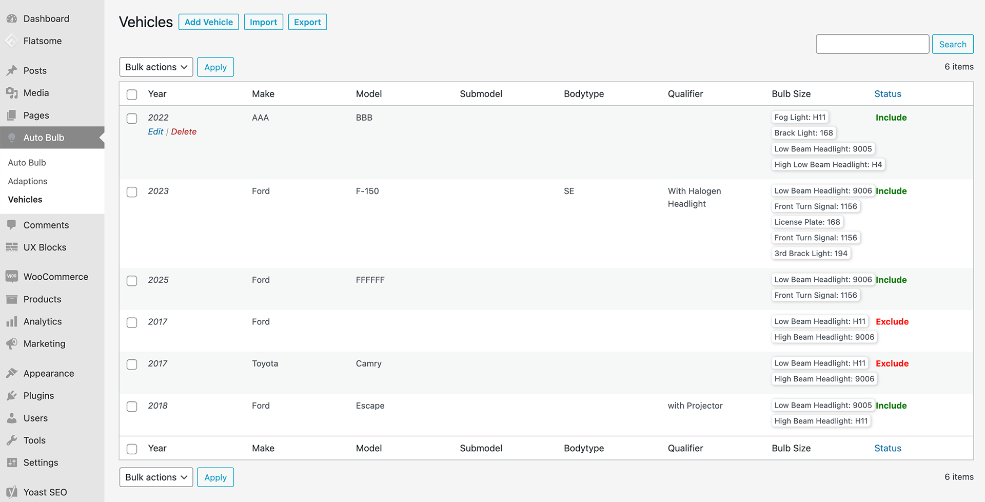Click the 'with Projector' qualifier cell
Screen dimensions: 985x502
[695, 406]
